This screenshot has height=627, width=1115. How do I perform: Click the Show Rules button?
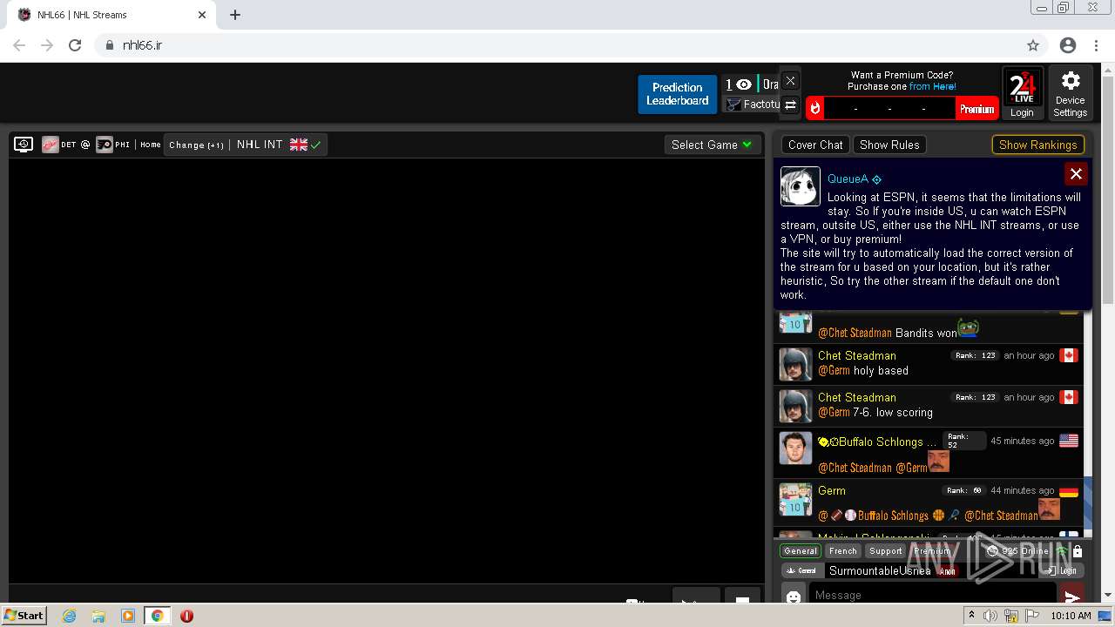889,145
